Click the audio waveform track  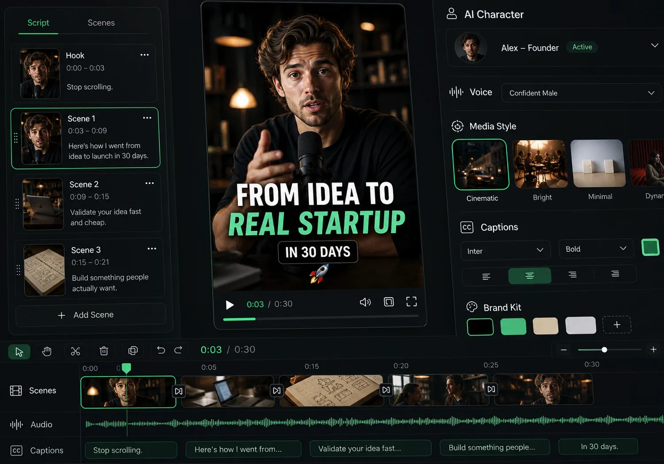coord(374,422)
